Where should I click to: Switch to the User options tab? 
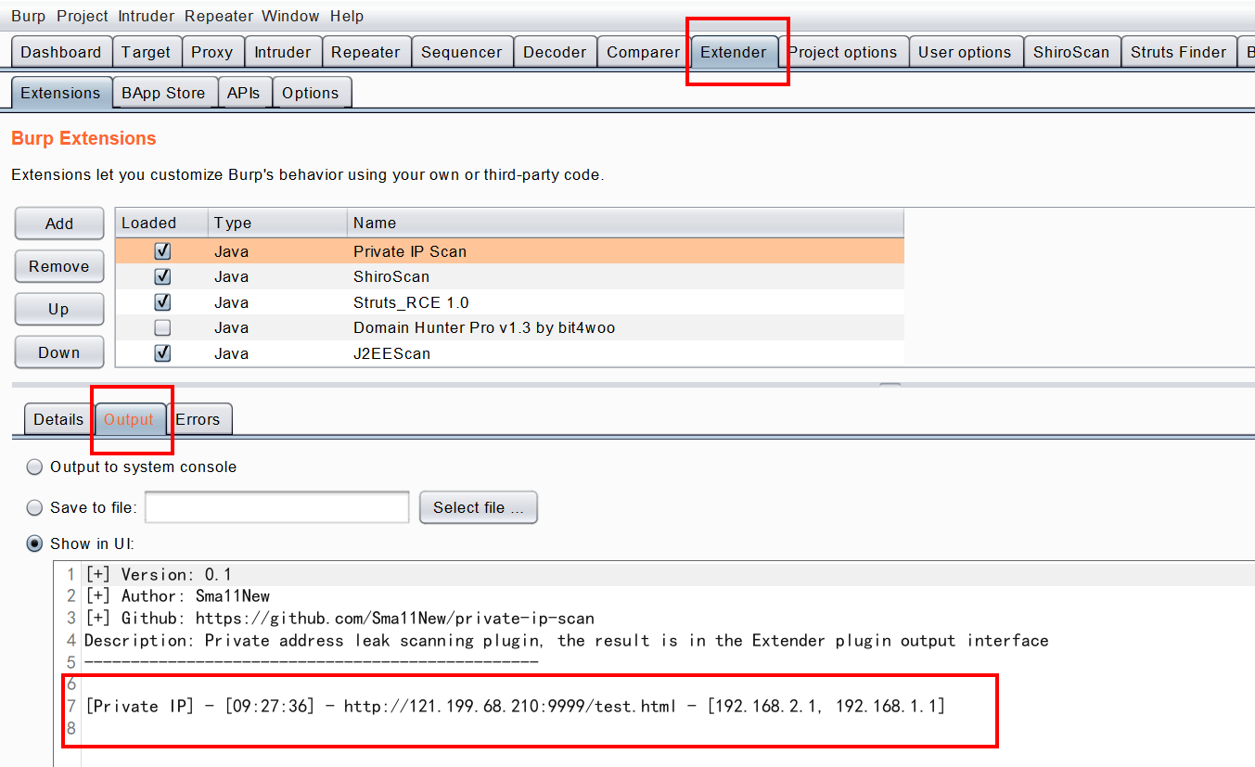coord(965,52)
